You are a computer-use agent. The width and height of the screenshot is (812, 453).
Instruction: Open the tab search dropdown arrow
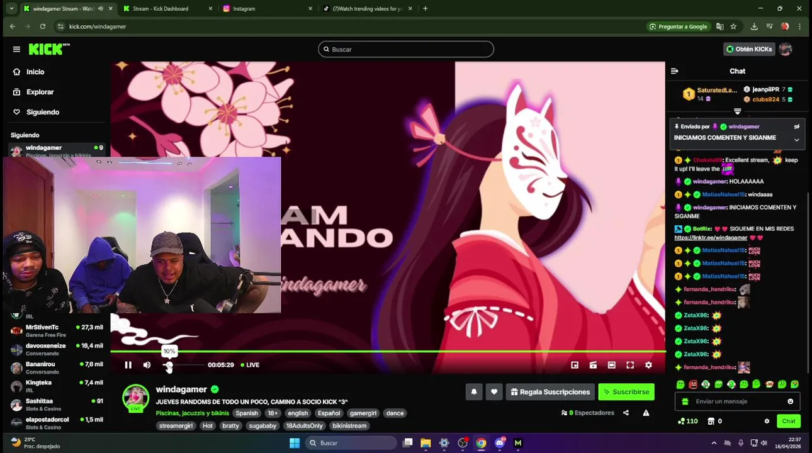[x=11, y=9]
